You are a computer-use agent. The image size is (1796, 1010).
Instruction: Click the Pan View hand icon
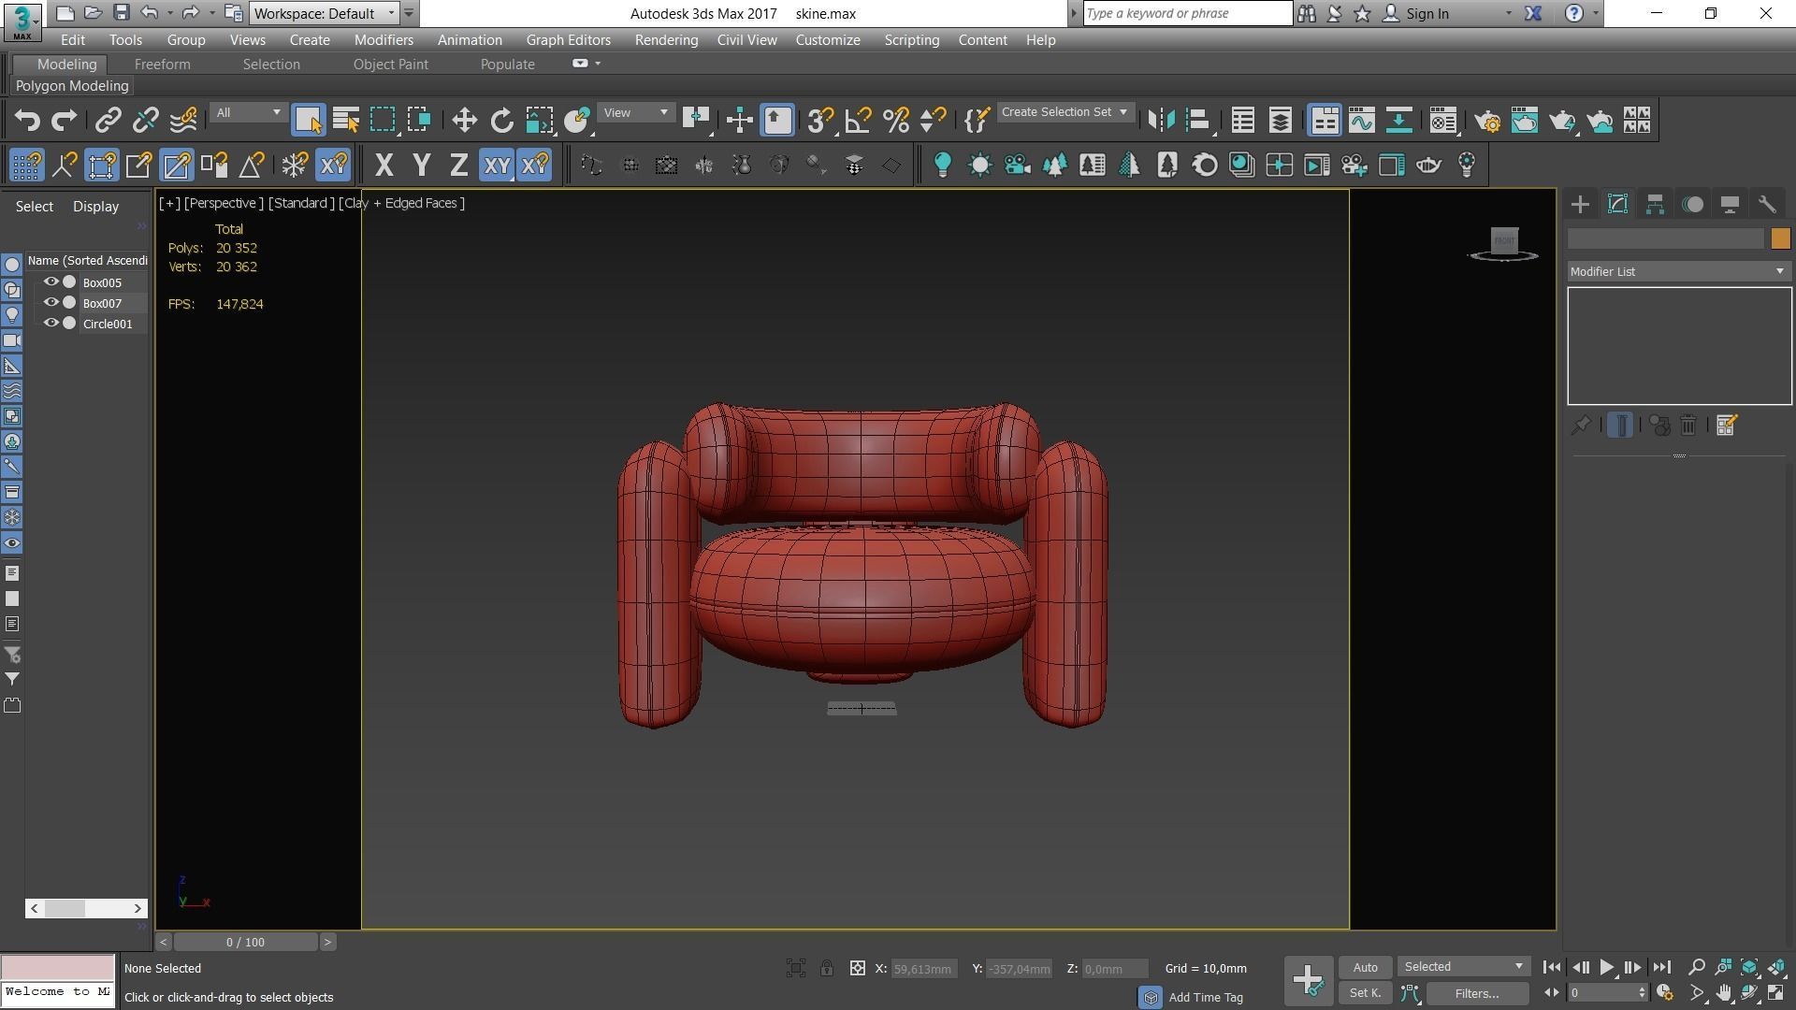(x=1723, y=993)
